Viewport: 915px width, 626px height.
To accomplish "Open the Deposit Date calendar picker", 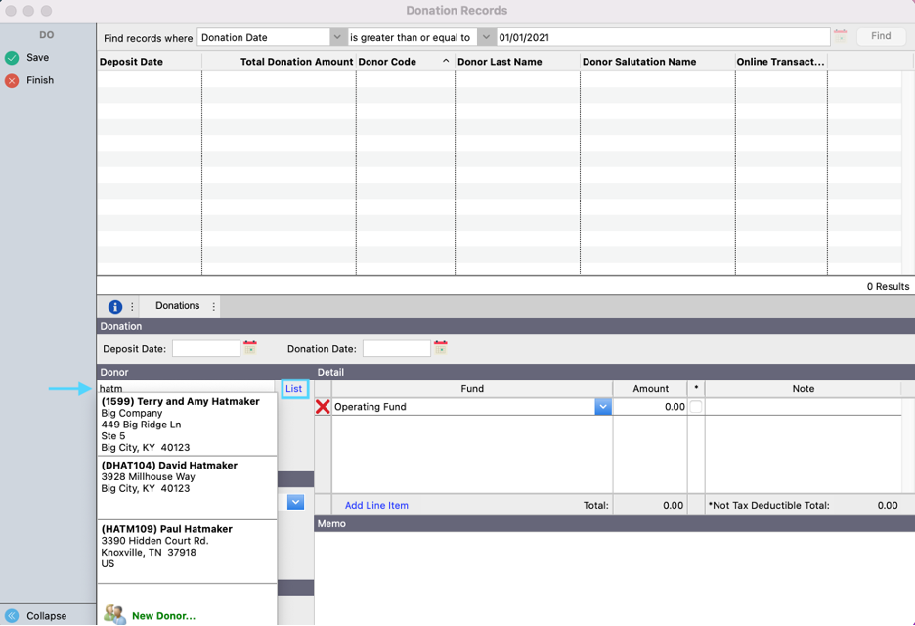I will 250,348.
